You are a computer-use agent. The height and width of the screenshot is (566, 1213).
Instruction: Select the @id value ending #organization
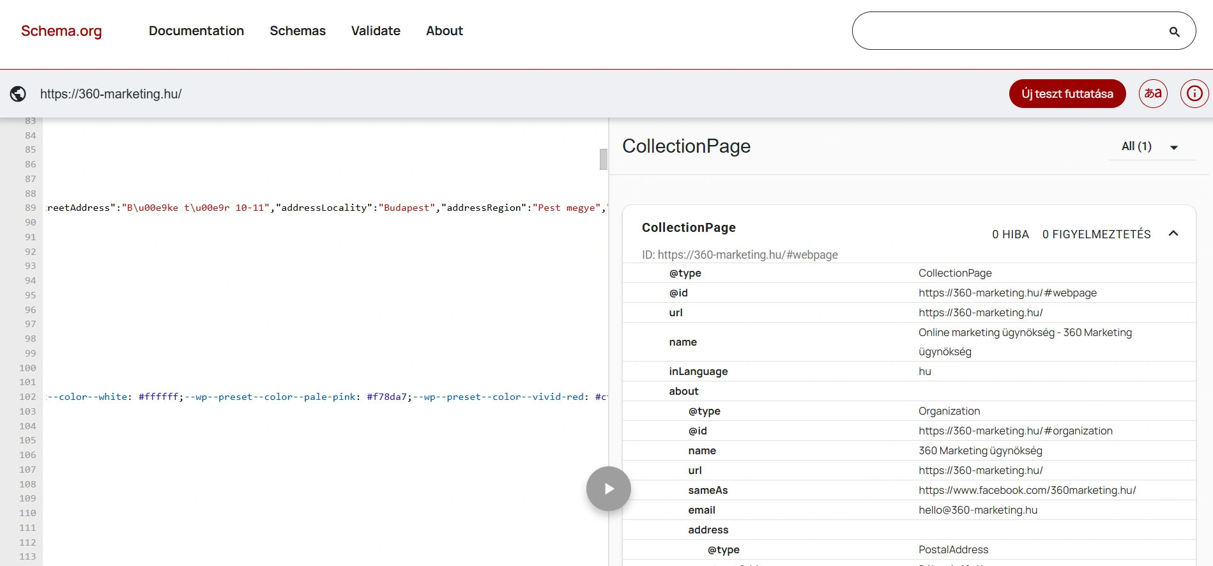[x=1016, y=431]
